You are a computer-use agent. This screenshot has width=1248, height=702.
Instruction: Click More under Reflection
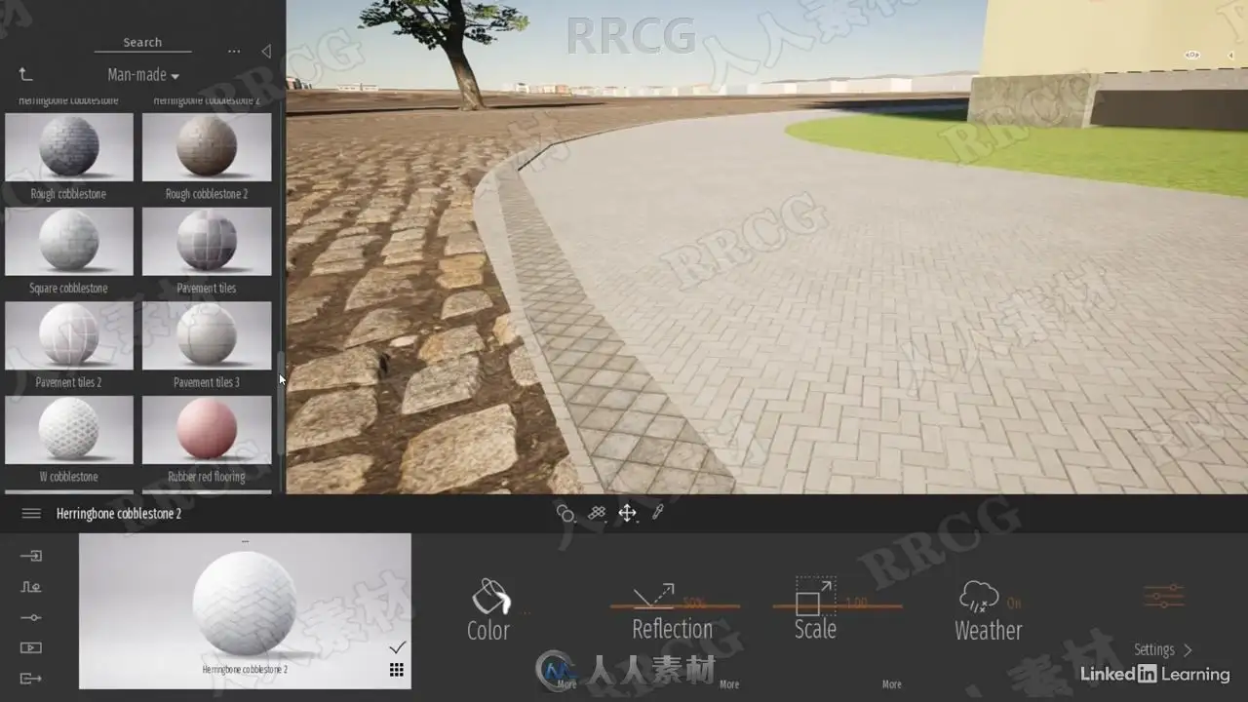[x=729, y=684]
